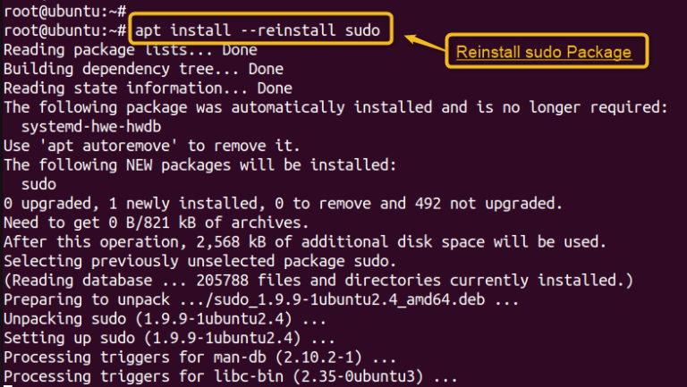Click the 'apt install --reinstall sudo' command
Screen dimensions: 687x387
click(x=258, y=30)
